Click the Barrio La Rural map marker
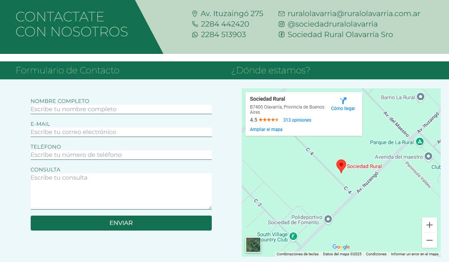 pos(420,97)
